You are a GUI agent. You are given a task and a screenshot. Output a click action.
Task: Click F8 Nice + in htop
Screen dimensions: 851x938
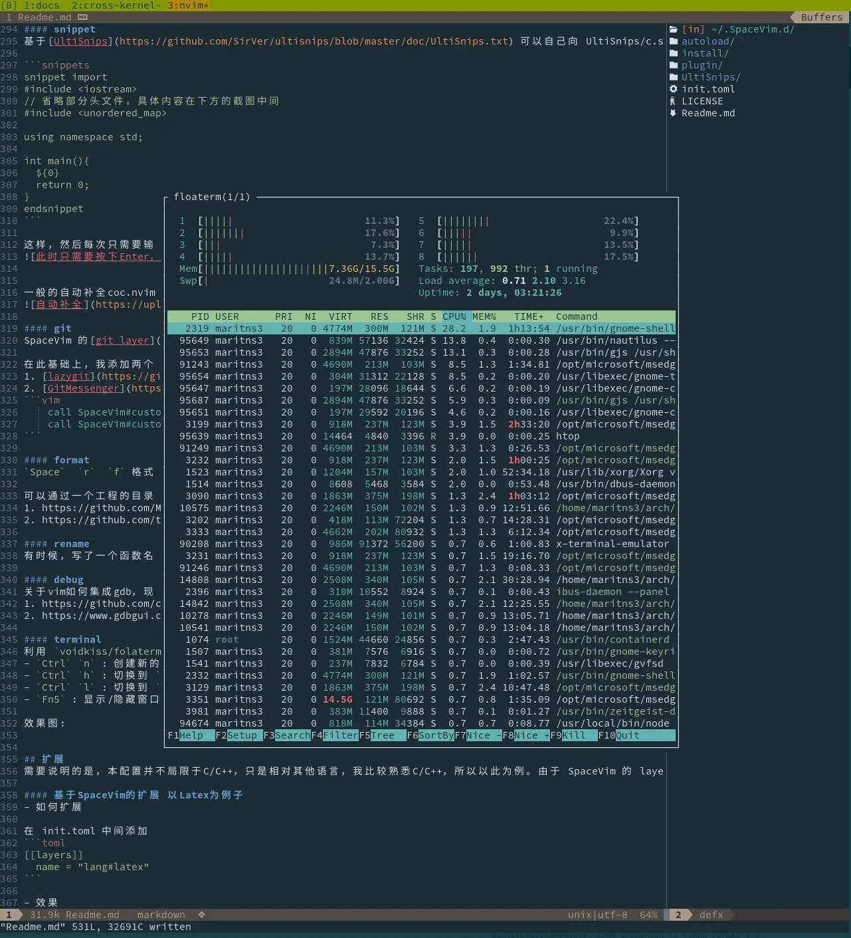526,735
